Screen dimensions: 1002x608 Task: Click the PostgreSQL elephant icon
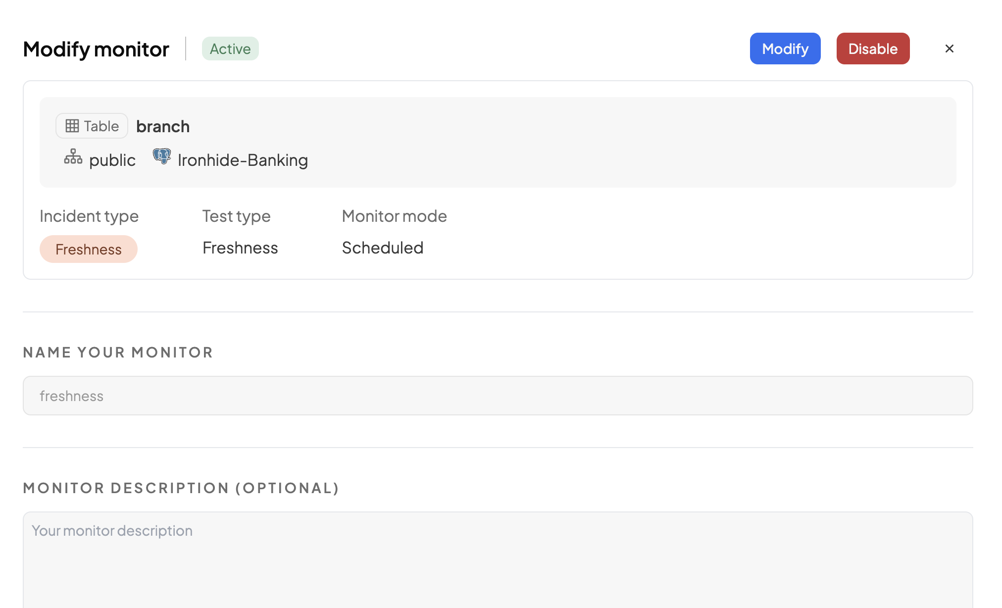pos(162,156)
